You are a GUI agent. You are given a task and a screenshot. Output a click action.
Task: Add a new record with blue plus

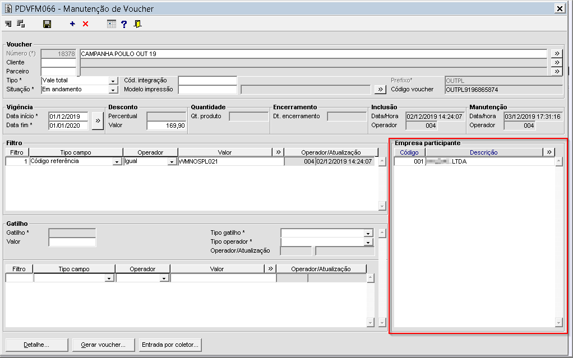tap(72, 24)
